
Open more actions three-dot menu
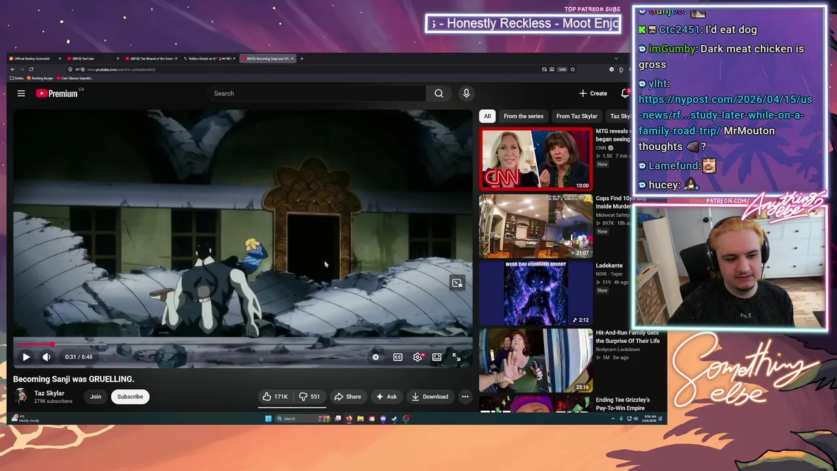point(465,396)
